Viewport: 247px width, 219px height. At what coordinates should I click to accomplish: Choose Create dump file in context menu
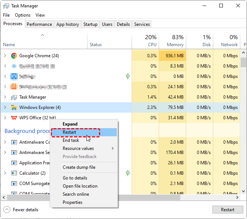(84, 167)
